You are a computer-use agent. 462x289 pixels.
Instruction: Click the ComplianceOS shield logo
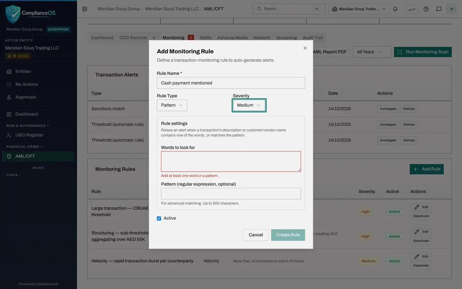coord(13,14)
